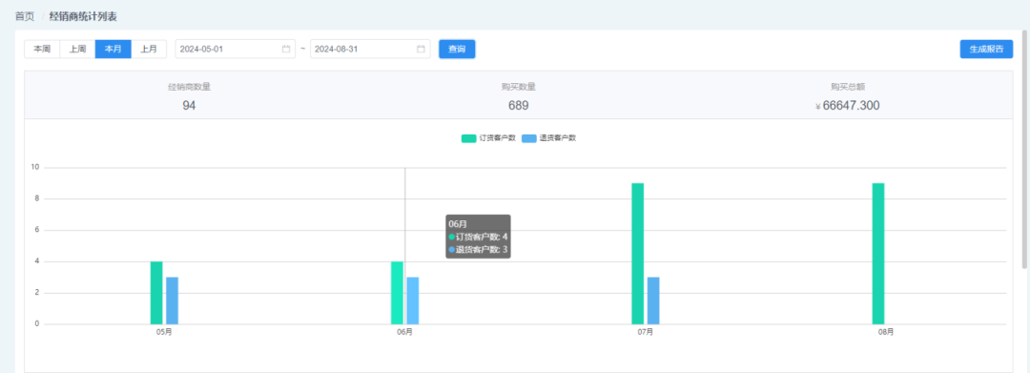Select 本周 time range
1030x373 pixels.
point(42,50)
